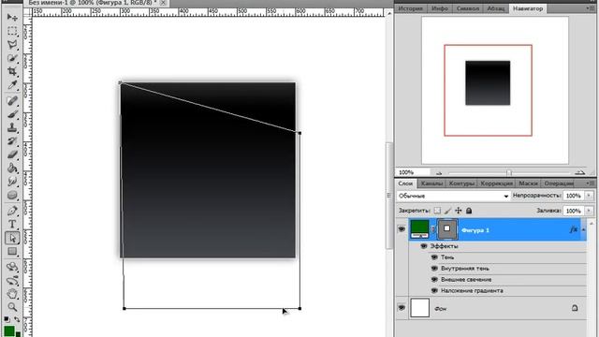Select the Zoom tool
This screenshot has height=337, width=599.
tap(12, 307)
